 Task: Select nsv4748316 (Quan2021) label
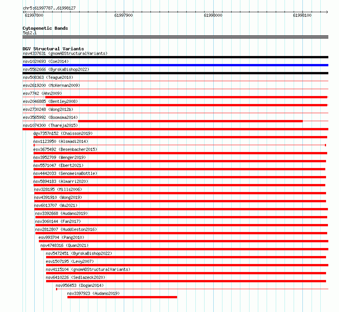click(64, 245)
